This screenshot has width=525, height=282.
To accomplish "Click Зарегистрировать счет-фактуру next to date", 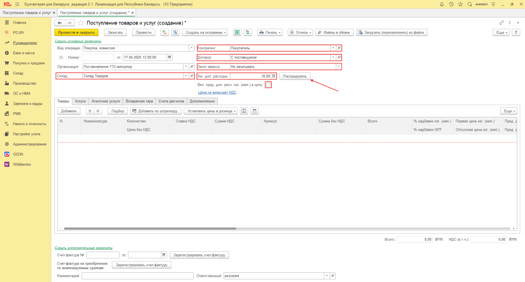I will click(199, 255).
